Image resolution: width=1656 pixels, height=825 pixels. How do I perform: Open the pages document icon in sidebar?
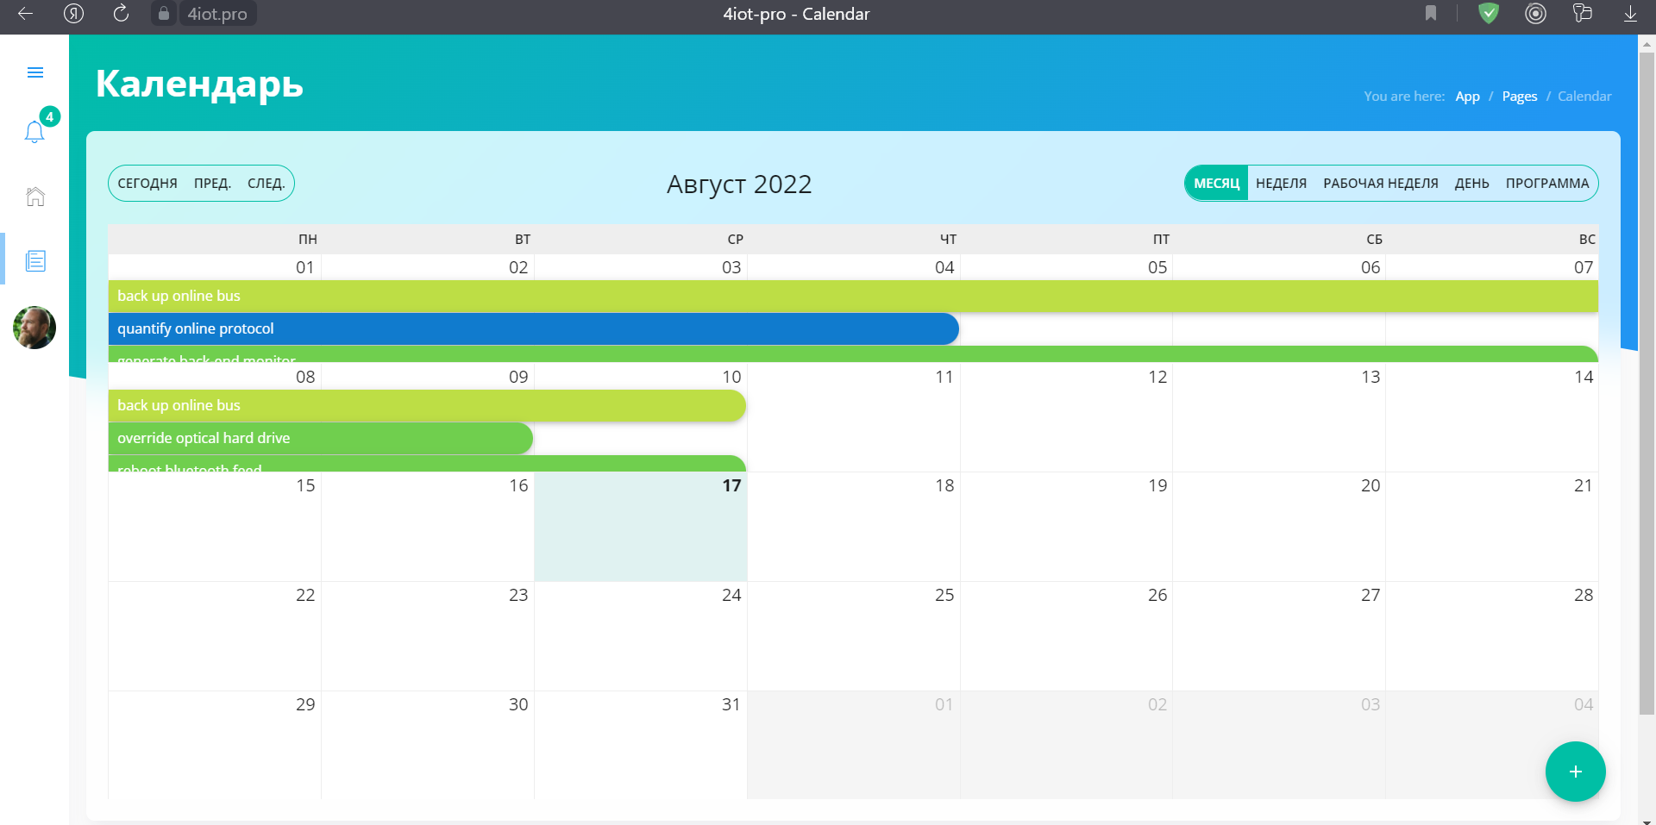pyautogui.click(x=35, y=260)
